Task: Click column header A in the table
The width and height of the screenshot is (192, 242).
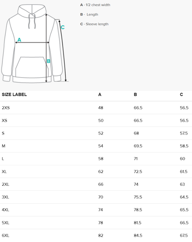Action: pos(100,94)
